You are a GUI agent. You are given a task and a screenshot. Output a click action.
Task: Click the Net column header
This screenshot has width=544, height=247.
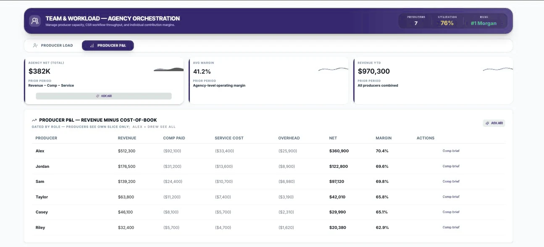click(333, 138)
